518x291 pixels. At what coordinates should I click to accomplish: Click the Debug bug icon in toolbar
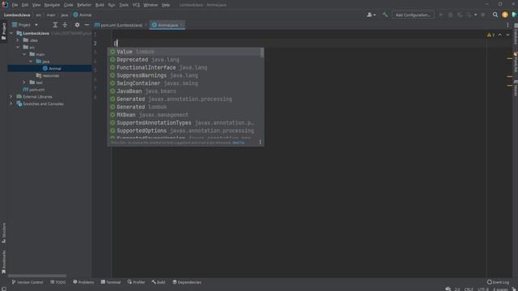pos(450,15)
